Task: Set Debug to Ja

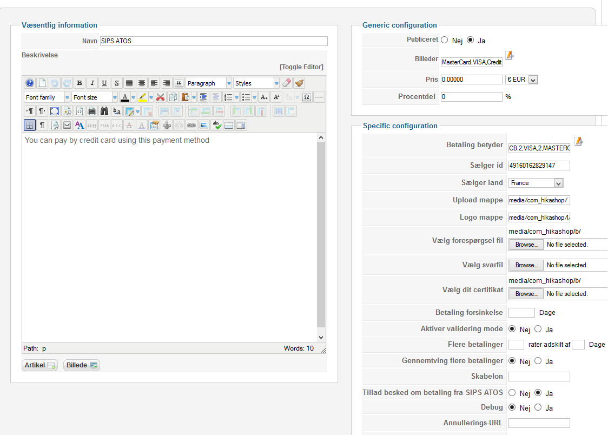Action: (538, 407)
